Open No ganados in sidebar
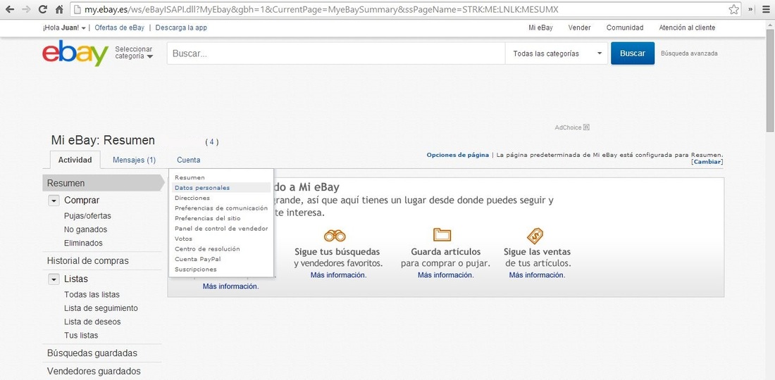The image size is (775, 380). pyautogui.click(x=85, y=229)
